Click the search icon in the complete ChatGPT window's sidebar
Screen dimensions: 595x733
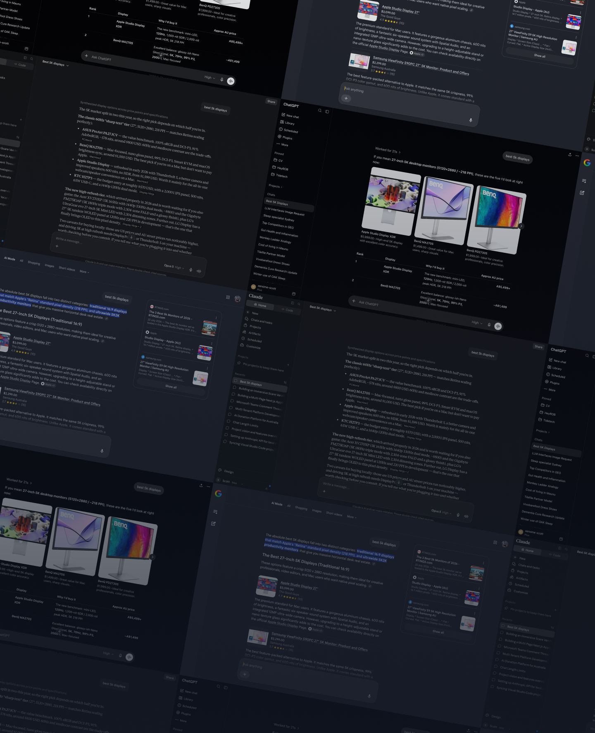(x=320, y=110)
